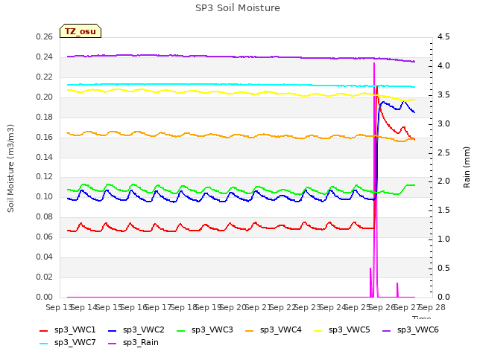Click the green sp3_VWC3 legend swatch
Screen dimensions: 477x357
(x=181, y=331)
